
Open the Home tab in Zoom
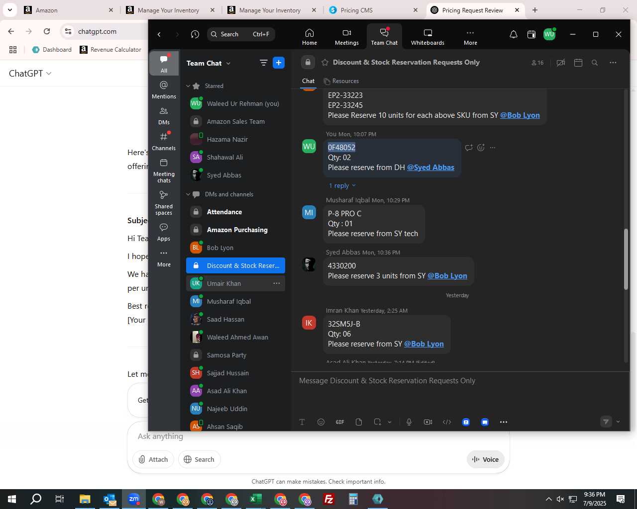310,37
